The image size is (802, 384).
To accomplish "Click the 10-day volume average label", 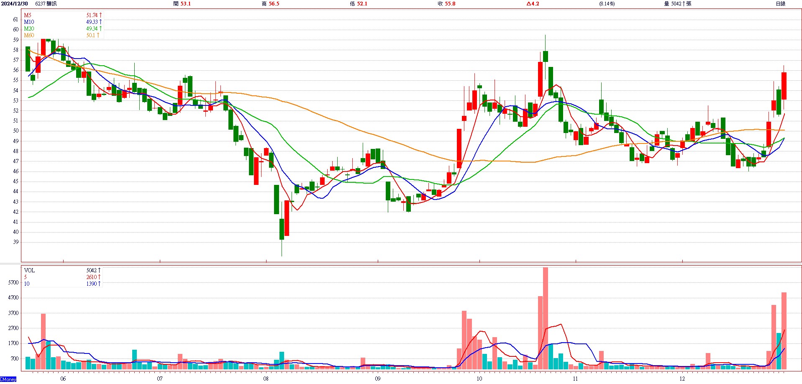I will click(x=27, y=284).
